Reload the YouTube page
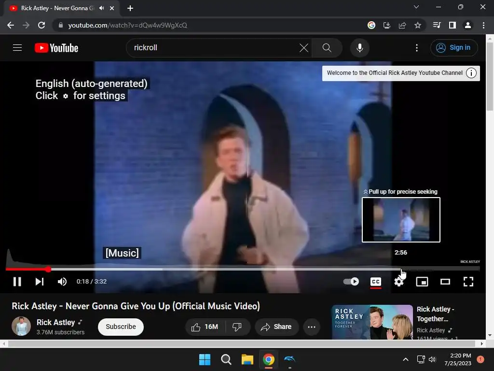 (41, 25)
